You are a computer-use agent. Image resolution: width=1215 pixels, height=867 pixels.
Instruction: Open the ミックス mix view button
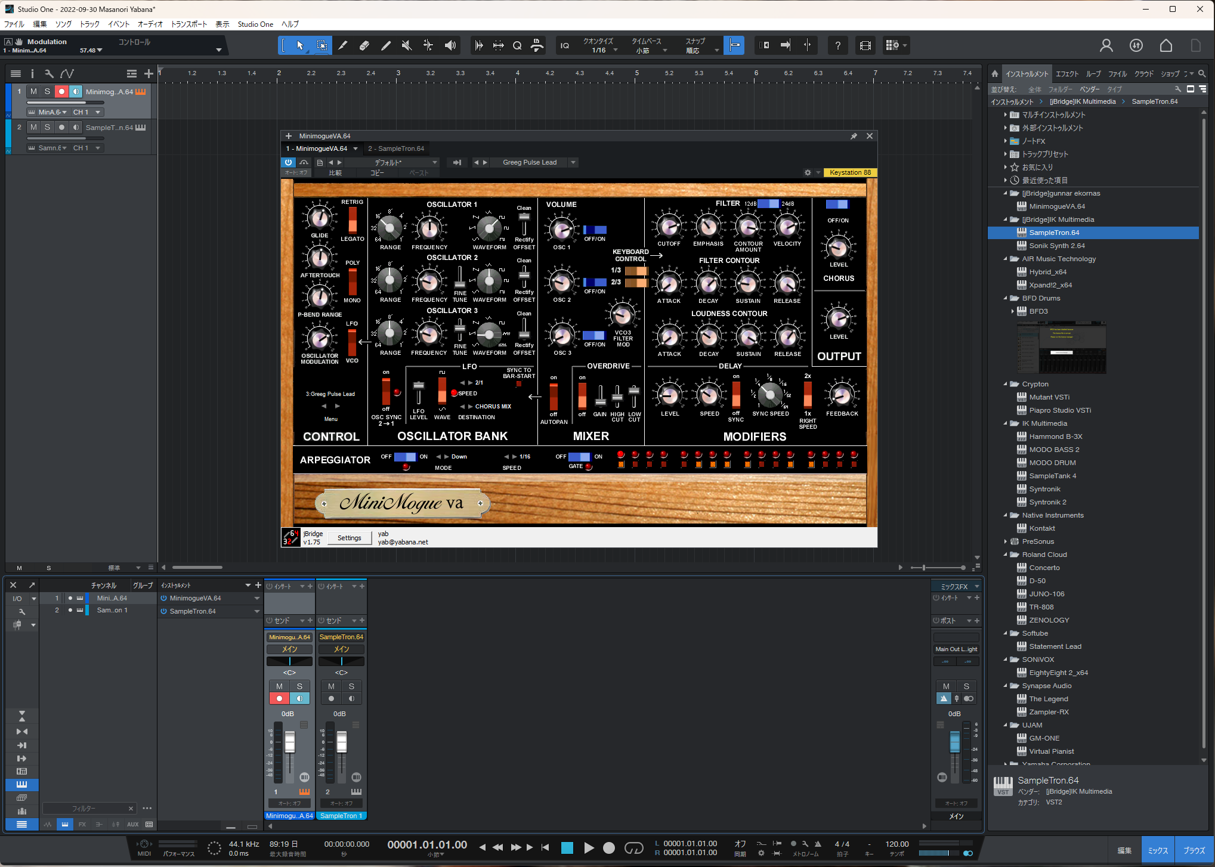tap(1158, 851)
